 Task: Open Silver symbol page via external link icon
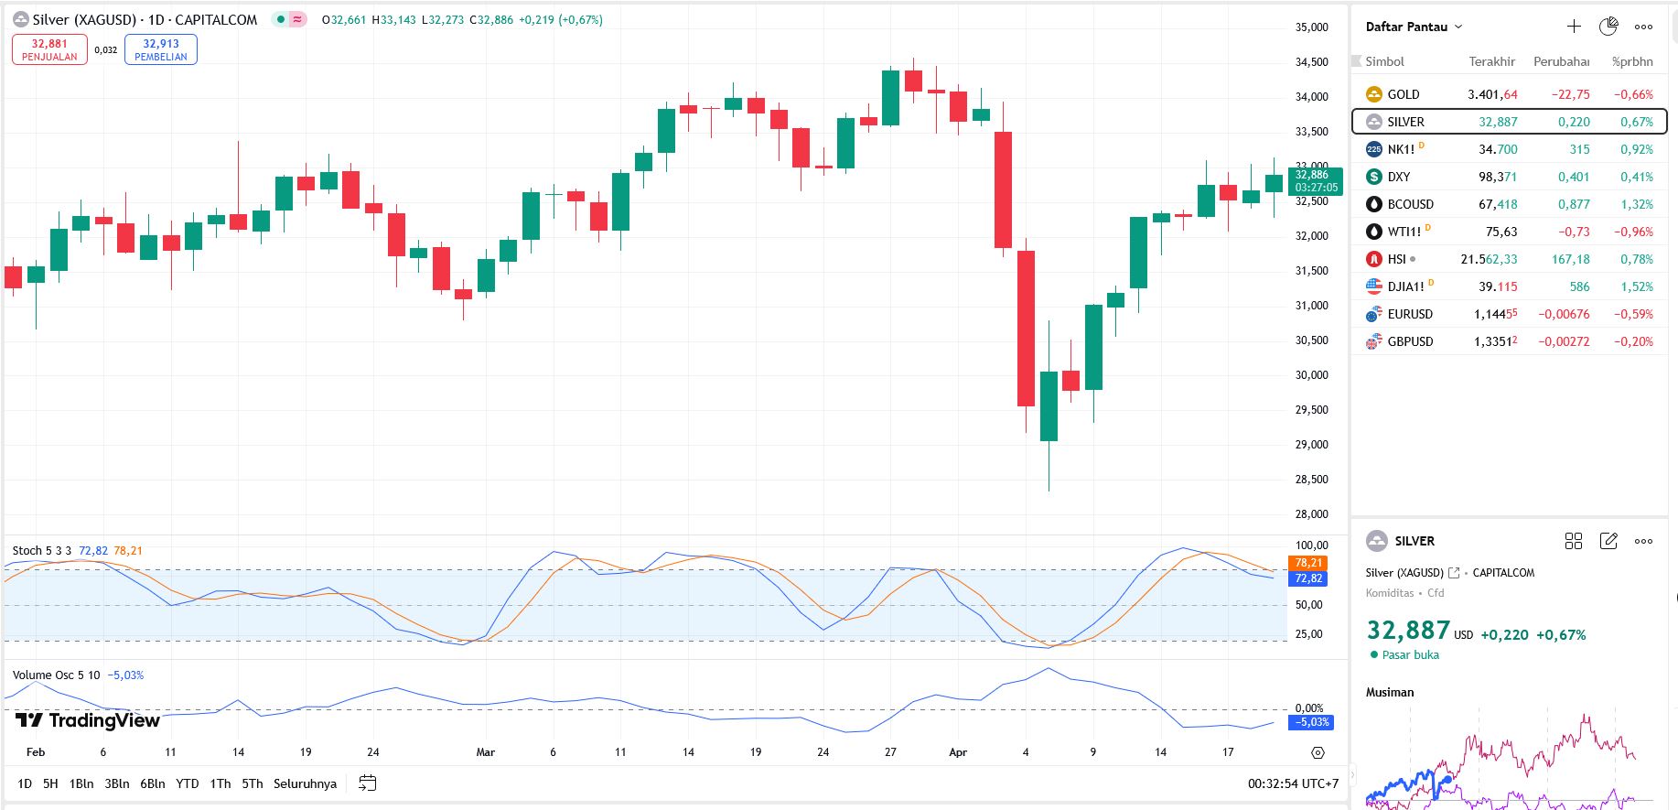[1454, 573]
